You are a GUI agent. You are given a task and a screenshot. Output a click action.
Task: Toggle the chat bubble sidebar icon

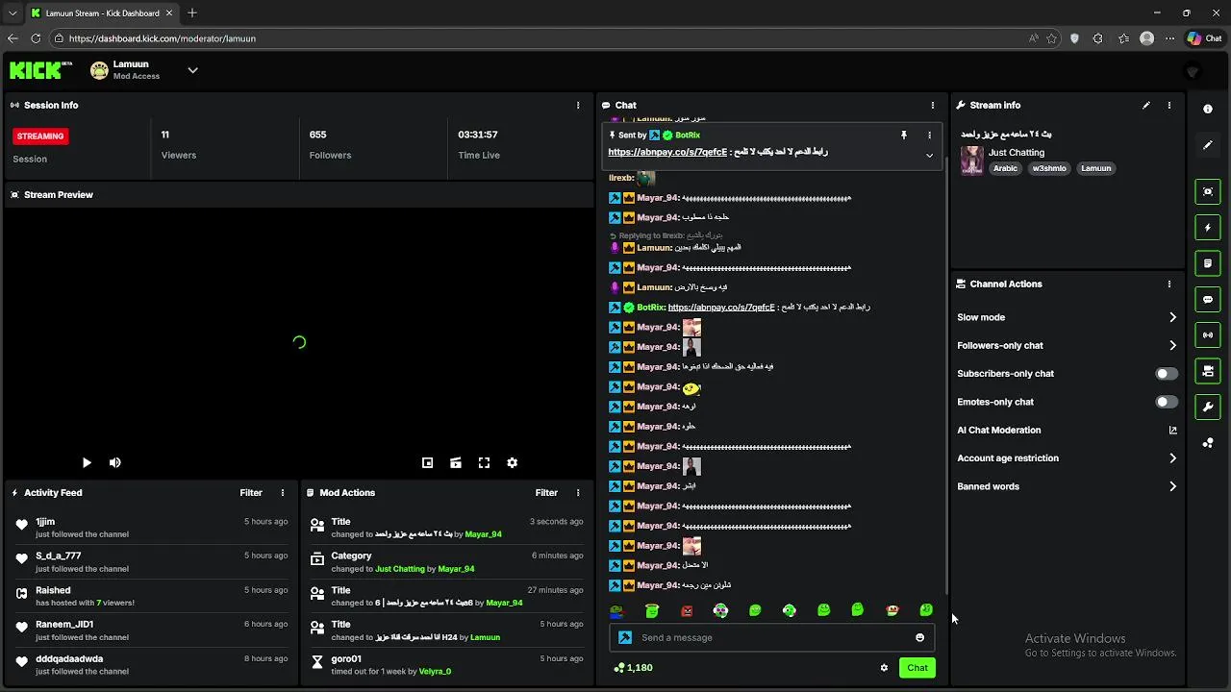pos(1208,299)
